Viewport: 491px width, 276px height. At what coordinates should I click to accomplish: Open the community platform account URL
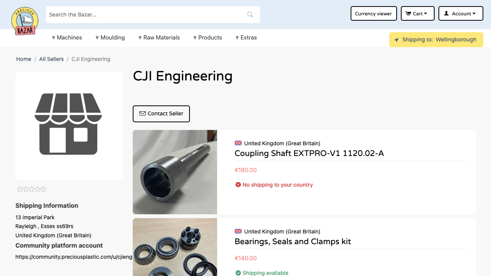pyautogui.click(x=73, y=256)
